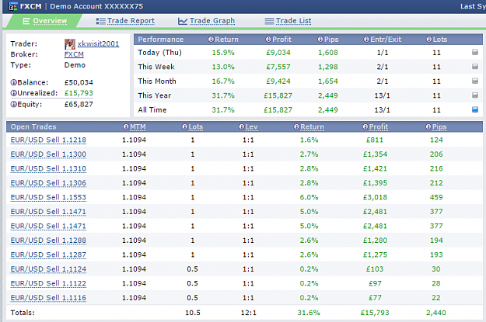
Task: Select the This Month period toggle
Action: coord(475,81)
